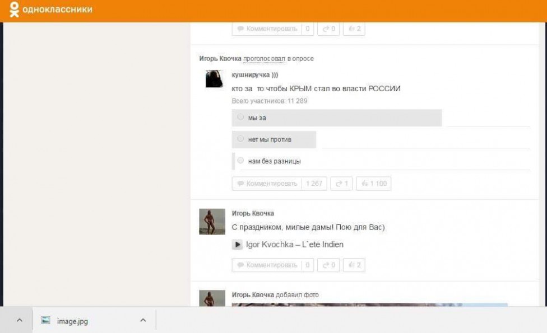547x333 pixels.
Task: Open кушниручка's dark avatar picture
Action: [214, 79]
